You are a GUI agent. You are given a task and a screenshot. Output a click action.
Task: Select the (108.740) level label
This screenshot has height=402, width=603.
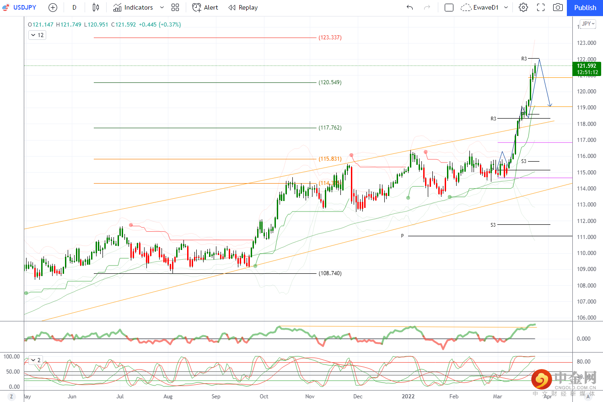330,273
